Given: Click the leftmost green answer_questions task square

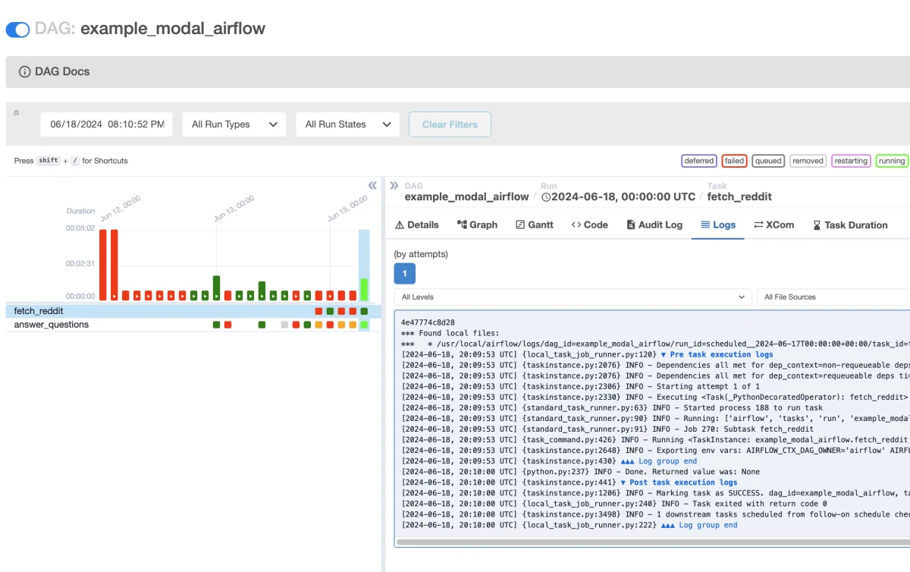Looking at the screenshot, I should pyautogui.click(x=216, y=325).
